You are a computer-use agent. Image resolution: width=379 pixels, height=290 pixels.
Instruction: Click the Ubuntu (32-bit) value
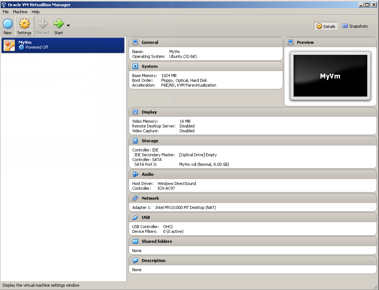pos(183,56)
